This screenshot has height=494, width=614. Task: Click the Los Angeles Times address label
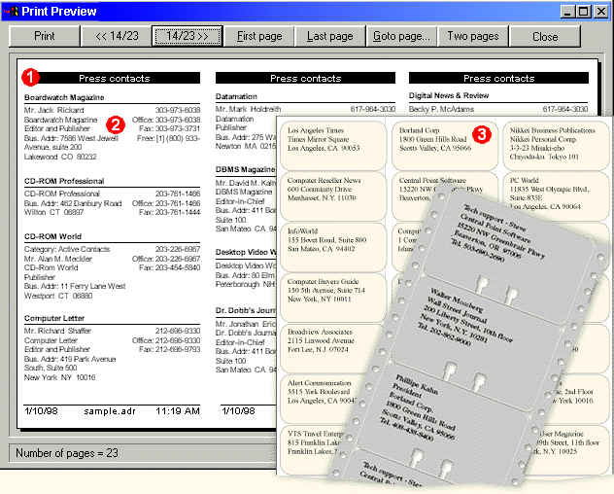tap(333, 146)
